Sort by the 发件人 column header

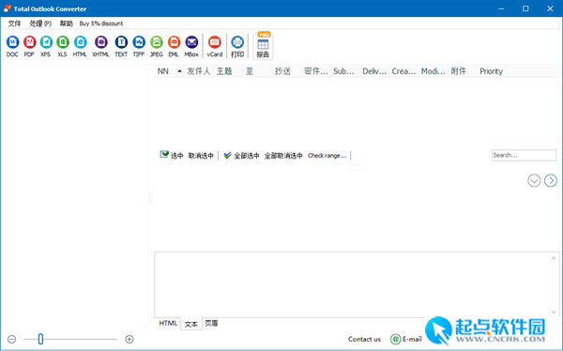(198, 71)
